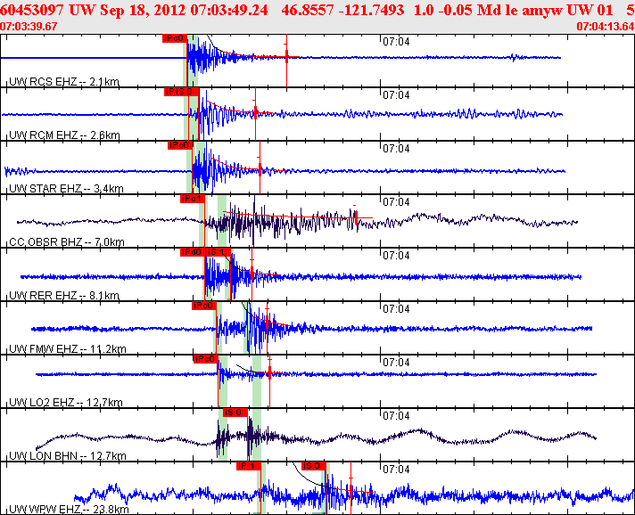Click the 07:04 time tick on RCS trace
The width and height of the screenshot is (635, 515).
(x=396, y=41)
